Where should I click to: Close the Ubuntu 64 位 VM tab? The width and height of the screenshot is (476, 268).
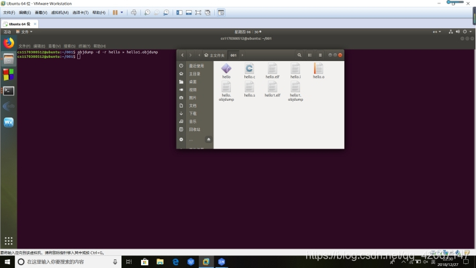tap(35, 24)
